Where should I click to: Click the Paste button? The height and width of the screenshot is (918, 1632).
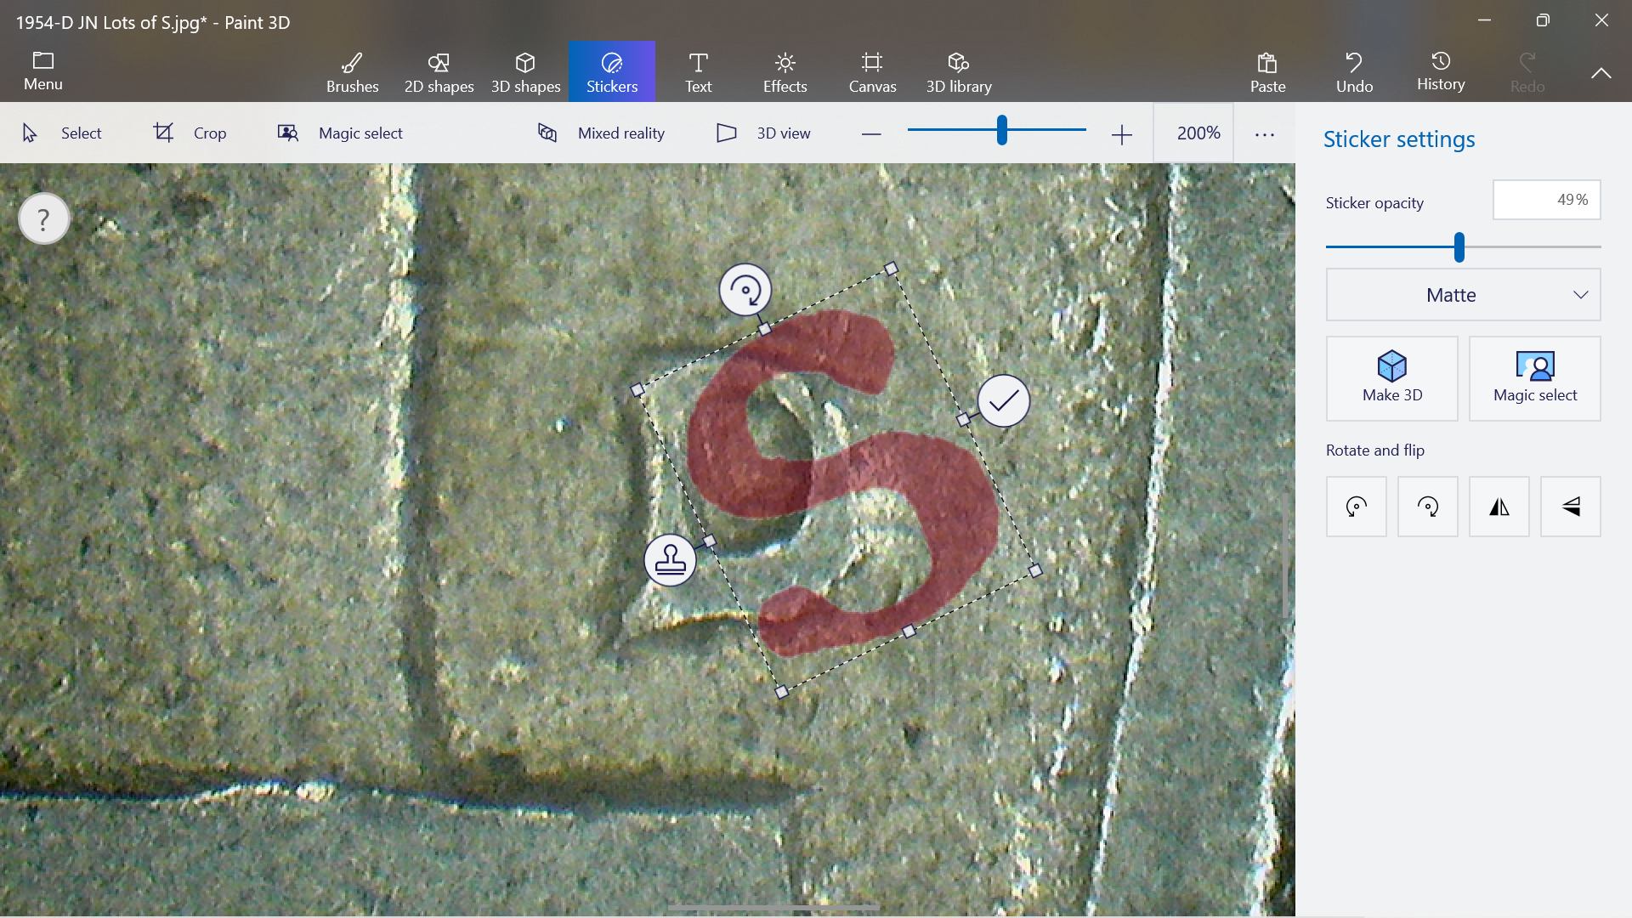point(1267,71)
